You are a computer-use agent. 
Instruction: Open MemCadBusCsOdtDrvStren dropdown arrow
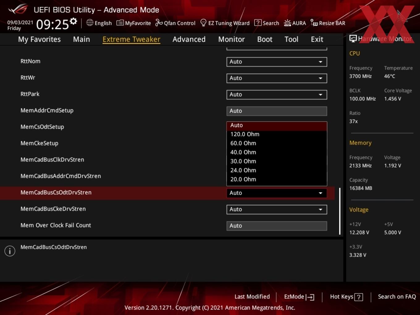coord(321,193)
